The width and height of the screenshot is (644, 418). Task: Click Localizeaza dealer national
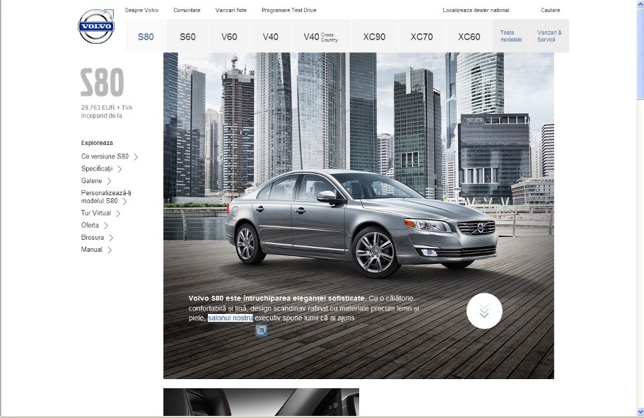pos(476,11)
